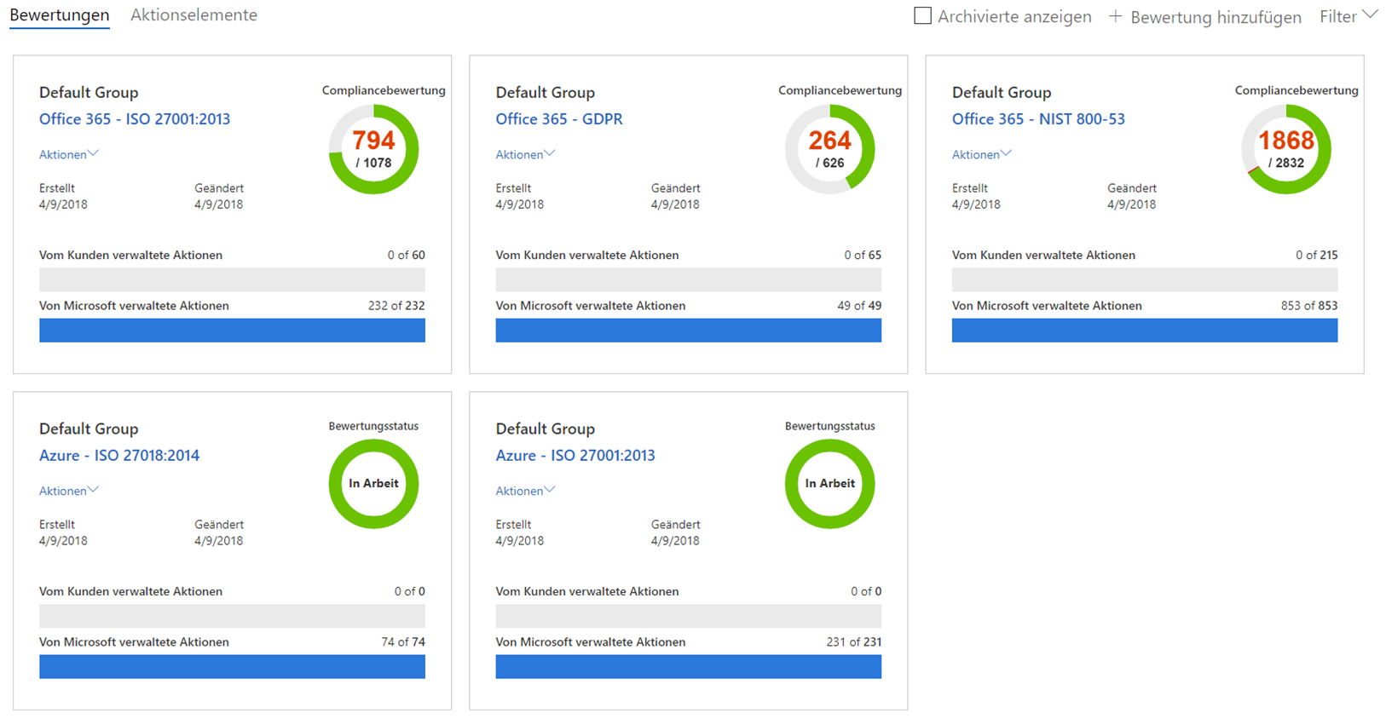Open Office 365 - GDPR assessment
1386x719 pixels.
click(559, 119)
